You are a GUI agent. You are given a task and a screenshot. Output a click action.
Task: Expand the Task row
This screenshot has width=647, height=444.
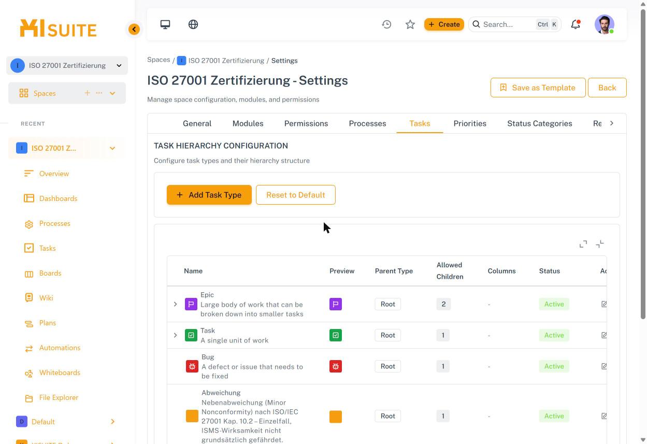(x=175, y=335)
